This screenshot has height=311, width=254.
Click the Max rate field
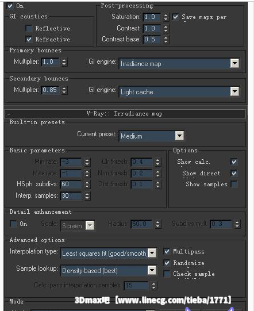(71, 173)
